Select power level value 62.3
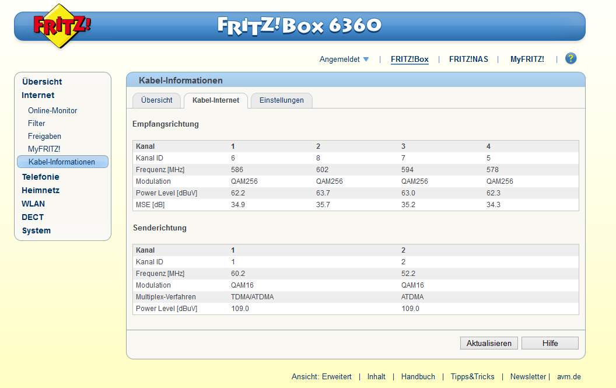 (494, 193)
